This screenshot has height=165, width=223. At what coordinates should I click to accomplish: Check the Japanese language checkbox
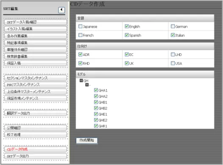(81, 26)
